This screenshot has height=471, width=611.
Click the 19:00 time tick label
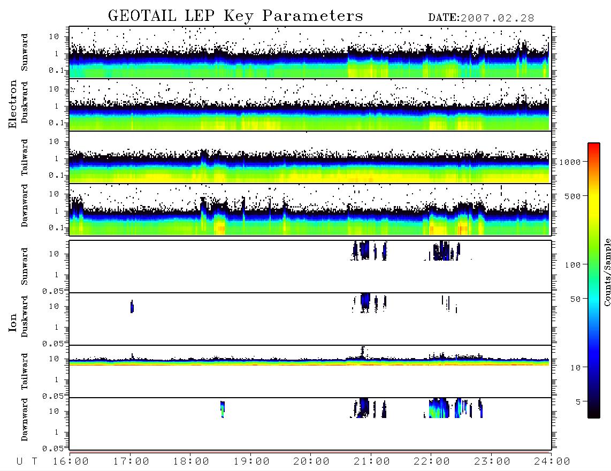pyautogui.click(x=251, y=461)
